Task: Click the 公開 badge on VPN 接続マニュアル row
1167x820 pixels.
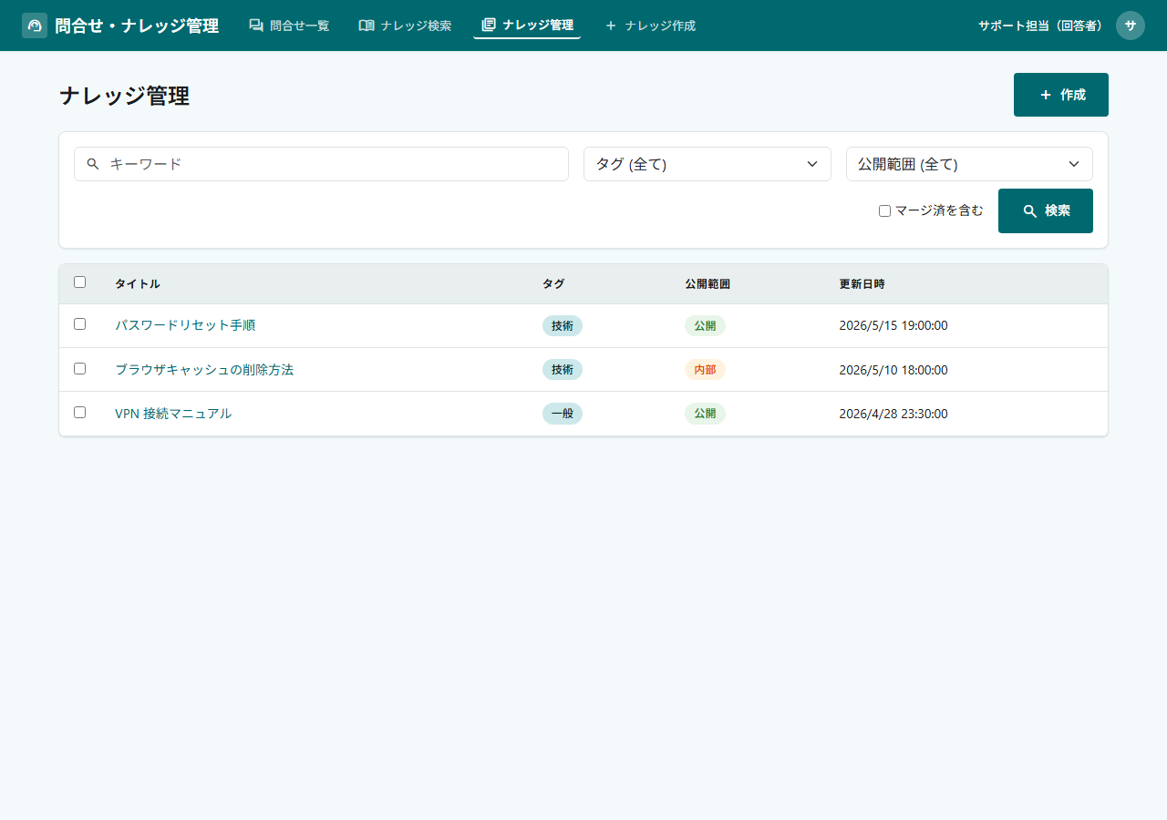Action: point(705,414)
